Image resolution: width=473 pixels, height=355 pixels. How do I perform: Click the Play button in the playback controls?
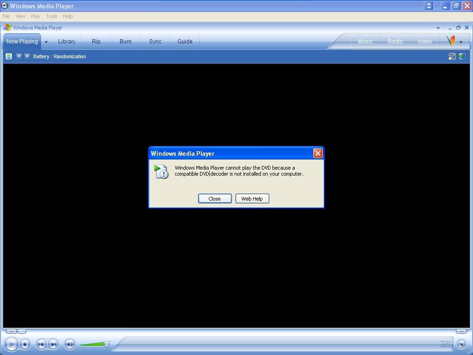[x=11, y=344]
